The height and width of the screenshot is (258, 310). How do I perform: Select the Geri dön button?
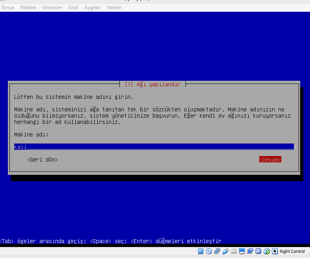point(42,160)
